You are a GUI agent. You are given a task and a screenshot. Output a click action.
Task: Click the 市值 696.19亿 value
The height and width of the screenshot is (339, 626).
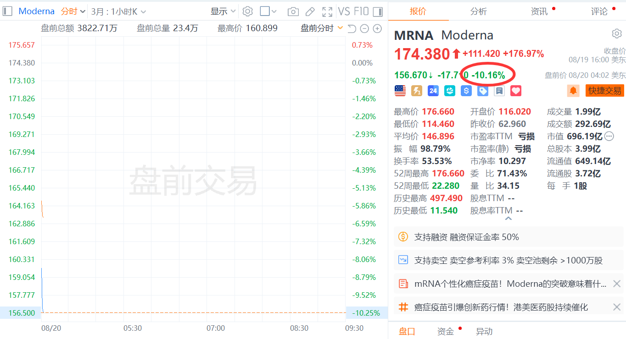coord(585,137)
